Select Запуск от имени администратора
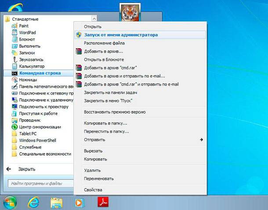 click(140, 35)
